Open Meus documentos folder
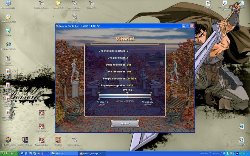 8,17
